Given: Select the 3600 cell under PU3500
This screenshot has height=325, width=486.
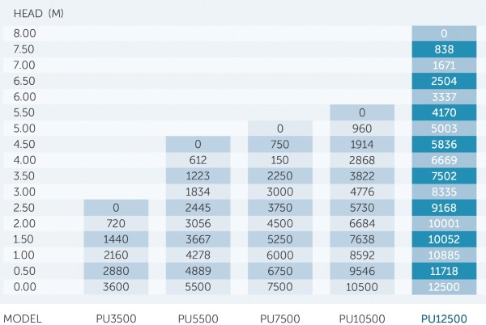Looking at the screenshot, I should (116, 287).
